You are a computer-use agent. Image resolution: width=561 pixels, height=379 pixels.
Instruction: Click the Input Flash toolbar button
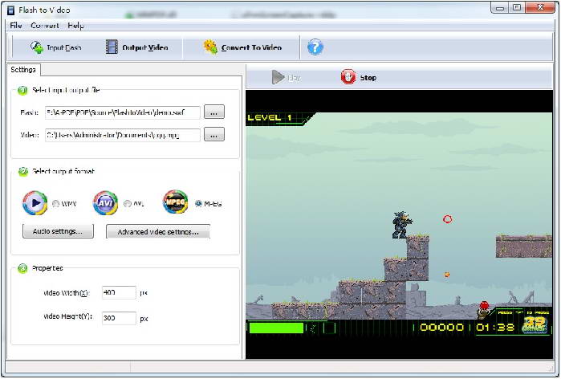click(x=56, y=47)
